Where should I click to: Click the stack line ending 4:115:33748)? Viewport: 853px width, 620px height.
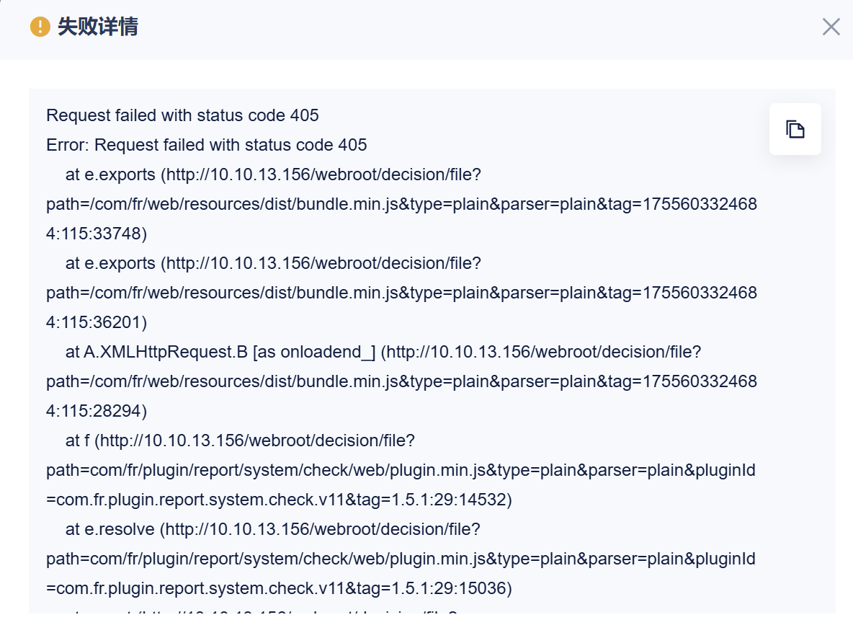click(97, 234)
